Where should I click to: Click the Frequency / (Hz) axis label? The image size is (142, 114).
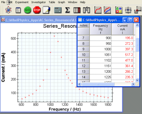click(x=65, y=109)
